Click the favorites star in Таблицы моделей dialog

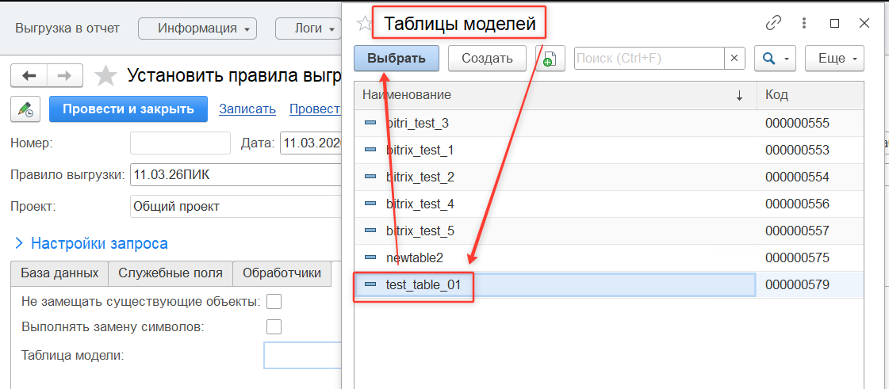(x=363, y=24)
